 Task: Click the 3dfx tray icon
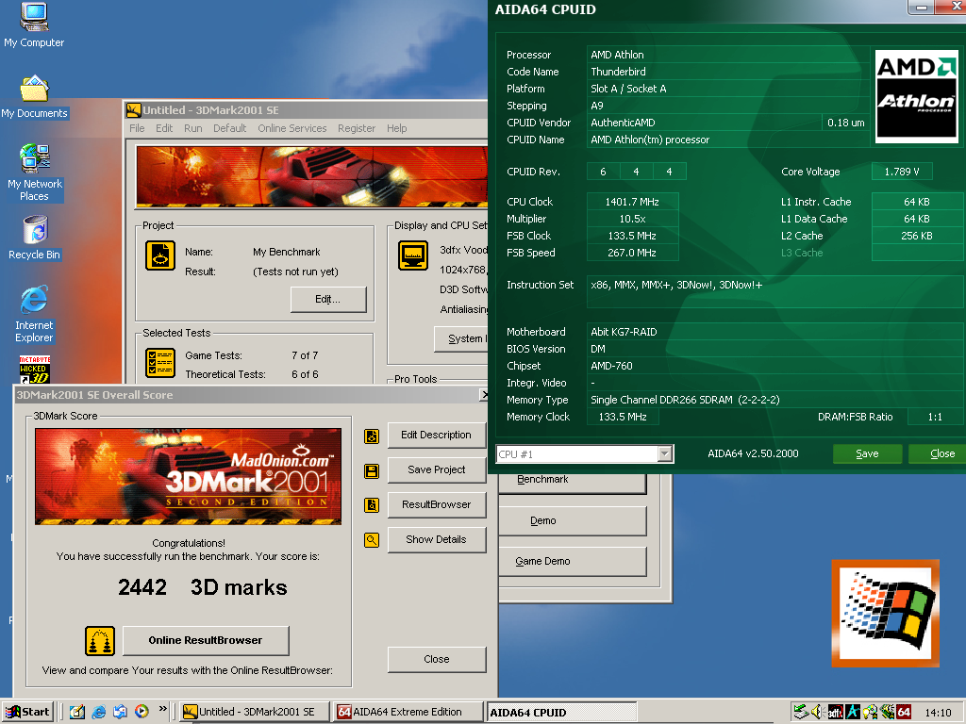click(x=836, y=713)
